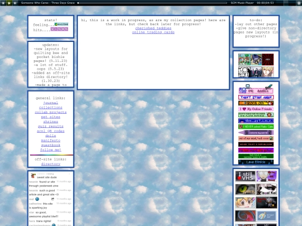This screenshot has height=226, width=302.
Task: Click the blonde anime character stamp
Action: pyautogui.click(x=268, y=71)
